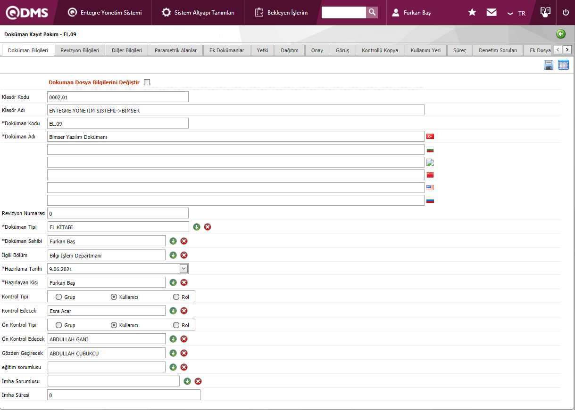Open the mail envelope icon
This screenshot has height=410, width=575.
(492, 13)
